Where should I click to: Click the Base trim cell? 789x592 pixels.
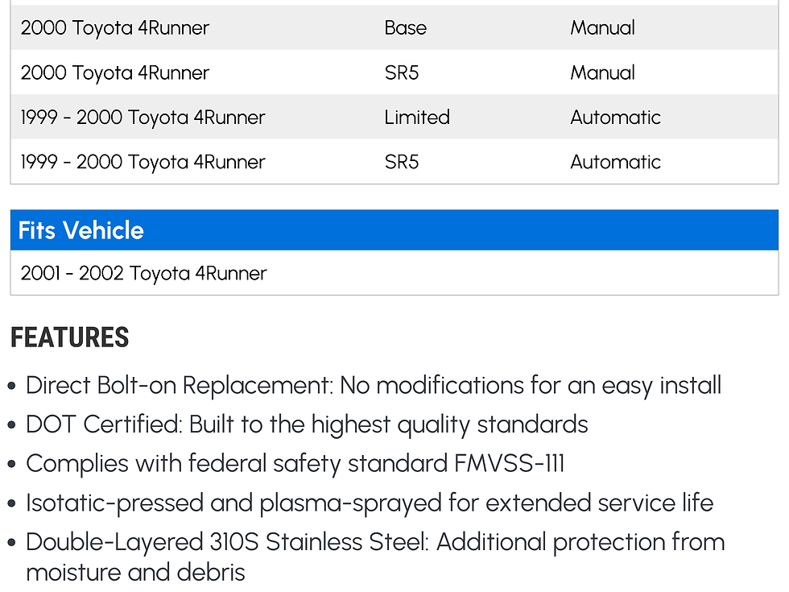(405, 28)
